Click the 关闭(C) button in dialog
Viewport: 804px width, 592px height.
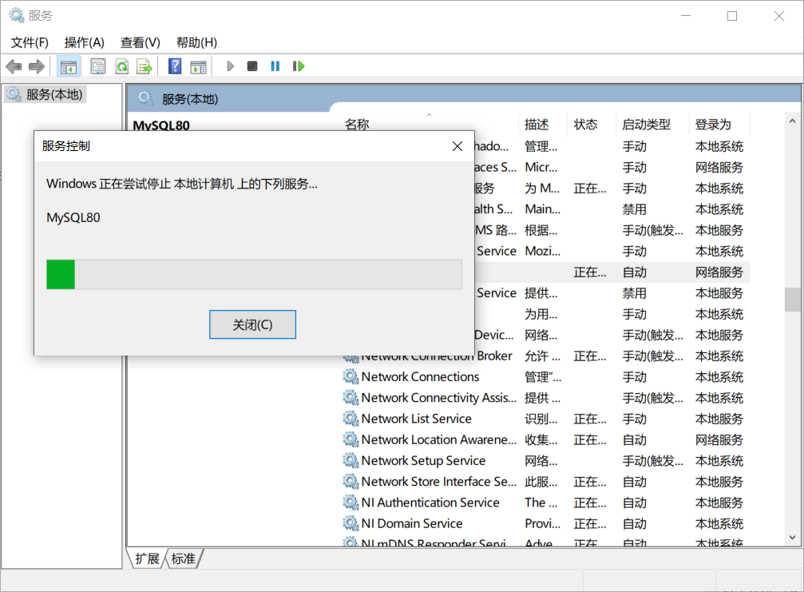[252, 324]
